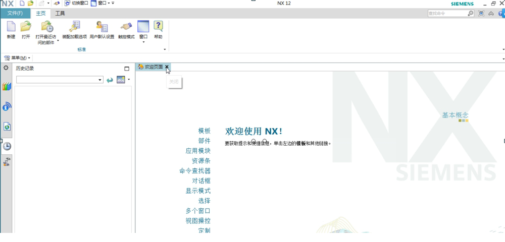Image resolution: width=505 pixels, height=242 pixels.
Task: Open dropdown under 打开最近访问的部件
Action: tap(58, 40)
